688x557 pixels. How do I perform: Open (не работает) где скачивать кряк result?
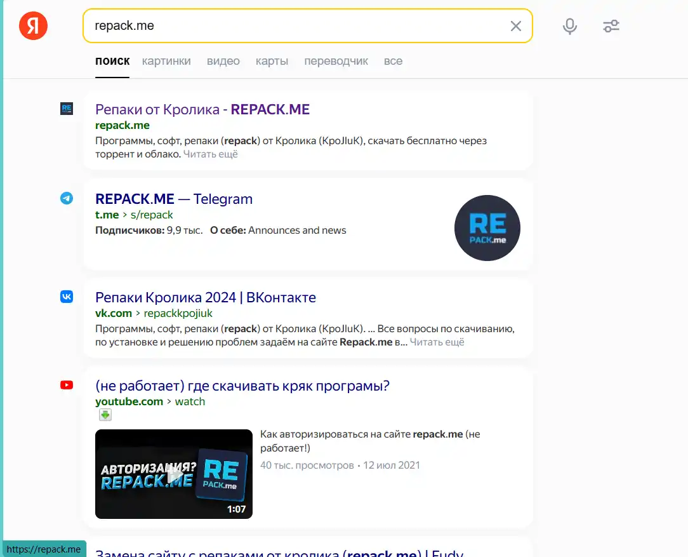click(x=242, y=386)
